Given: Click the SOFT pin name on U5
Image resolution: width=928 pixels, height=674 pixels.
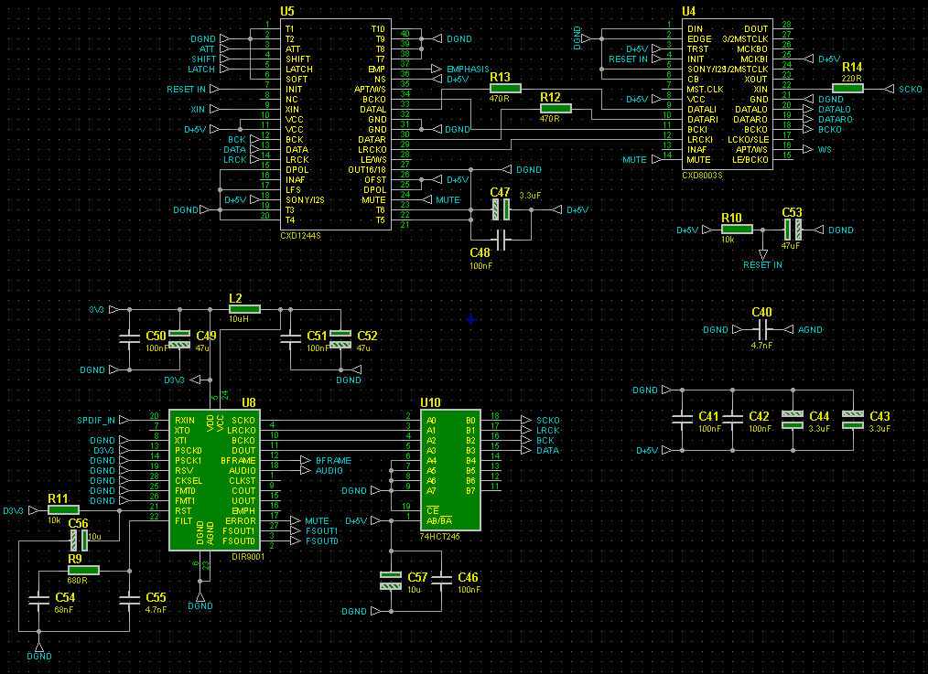Looking at the screenshot, I should click(x=297, y=80).
